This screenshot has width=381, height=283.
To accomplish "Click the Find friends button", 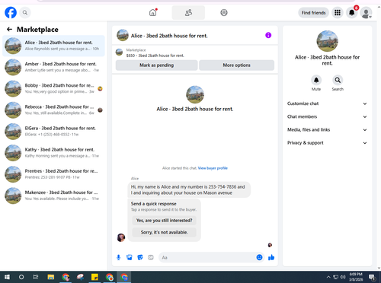I will [313, 12].
